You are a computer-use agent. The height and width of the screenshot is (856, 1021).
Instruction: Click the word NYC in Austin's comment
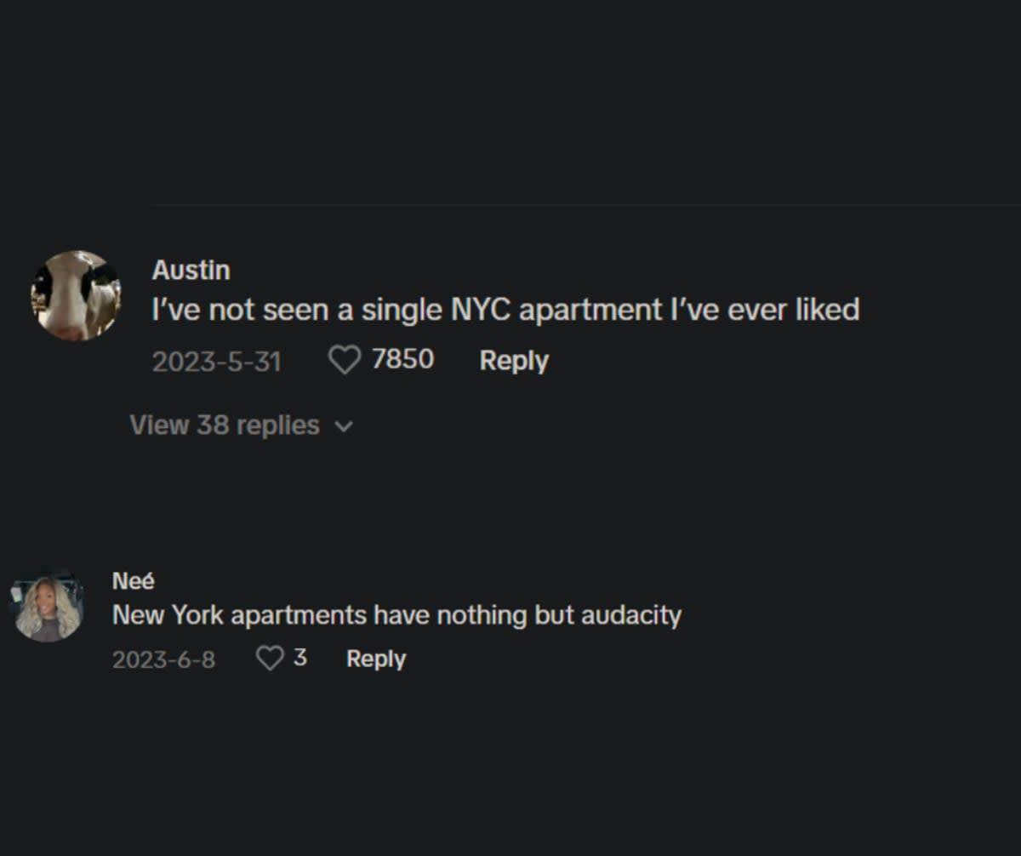[x=479, y=310]
